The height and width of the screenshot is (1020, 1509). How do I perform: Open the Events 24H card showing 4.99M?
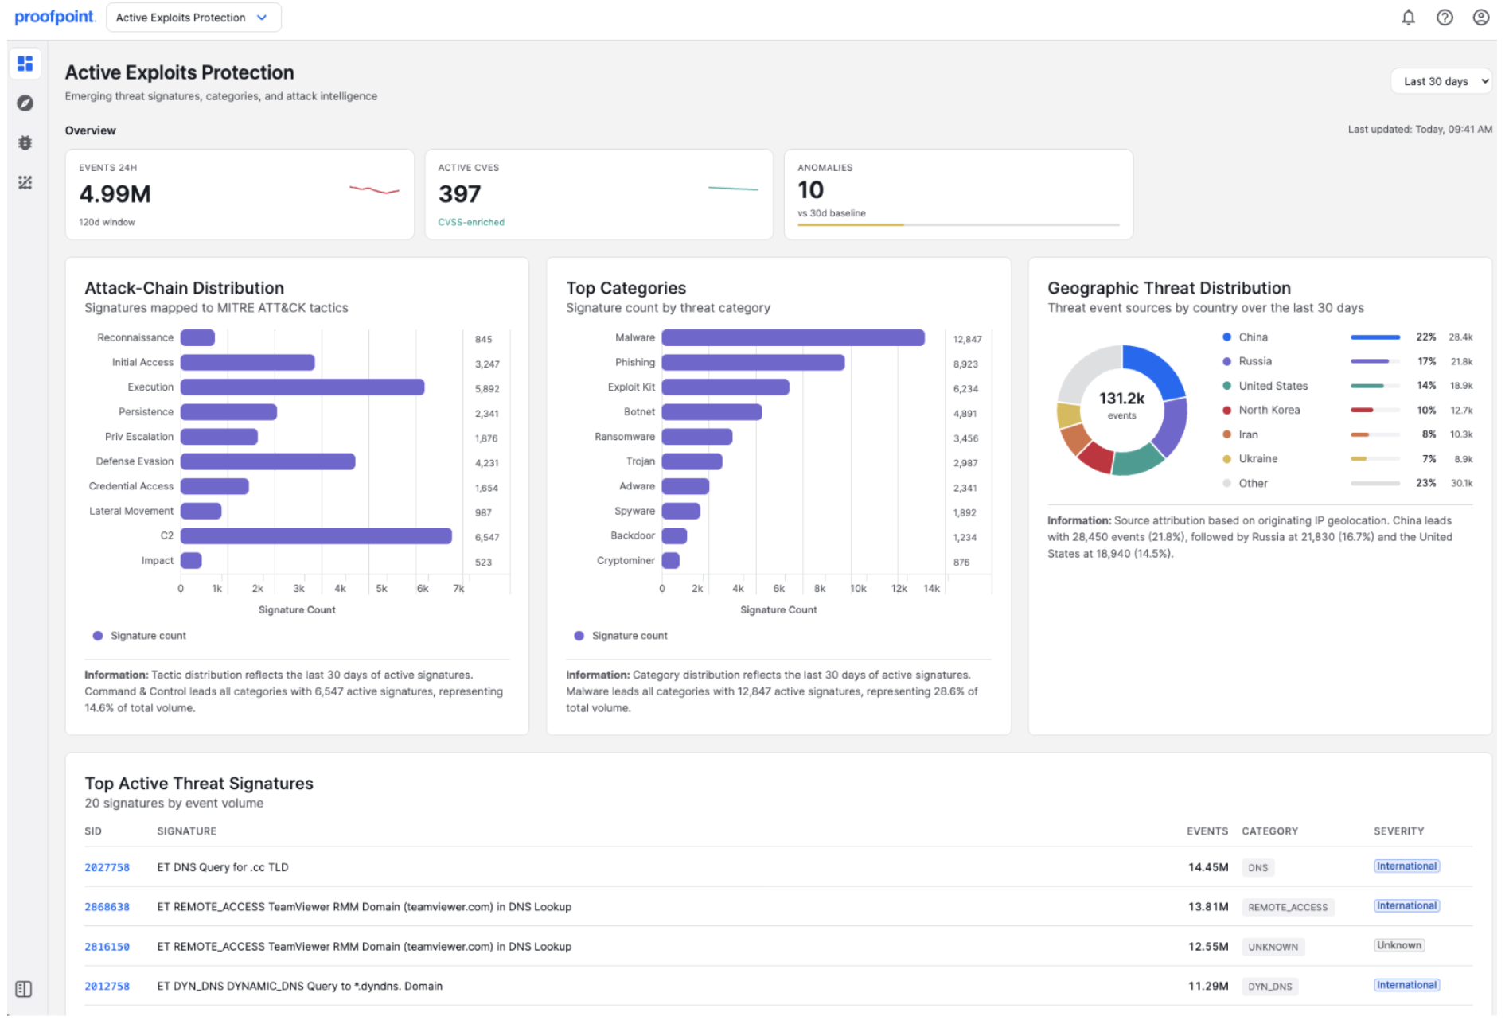click(x=240, y=194)
